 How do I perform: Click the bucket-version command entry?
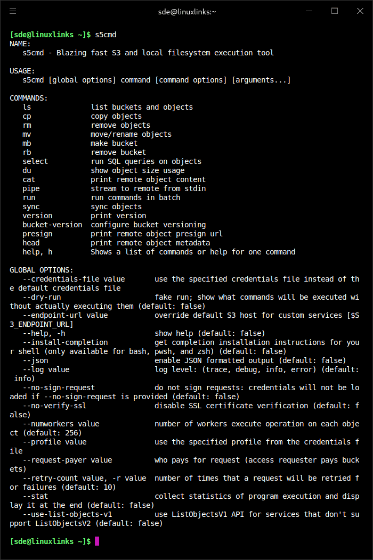[x=52, y=224]
